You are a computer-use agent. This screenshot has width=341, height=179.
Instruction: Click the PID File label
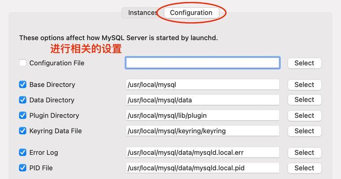(x=41, y=168)
